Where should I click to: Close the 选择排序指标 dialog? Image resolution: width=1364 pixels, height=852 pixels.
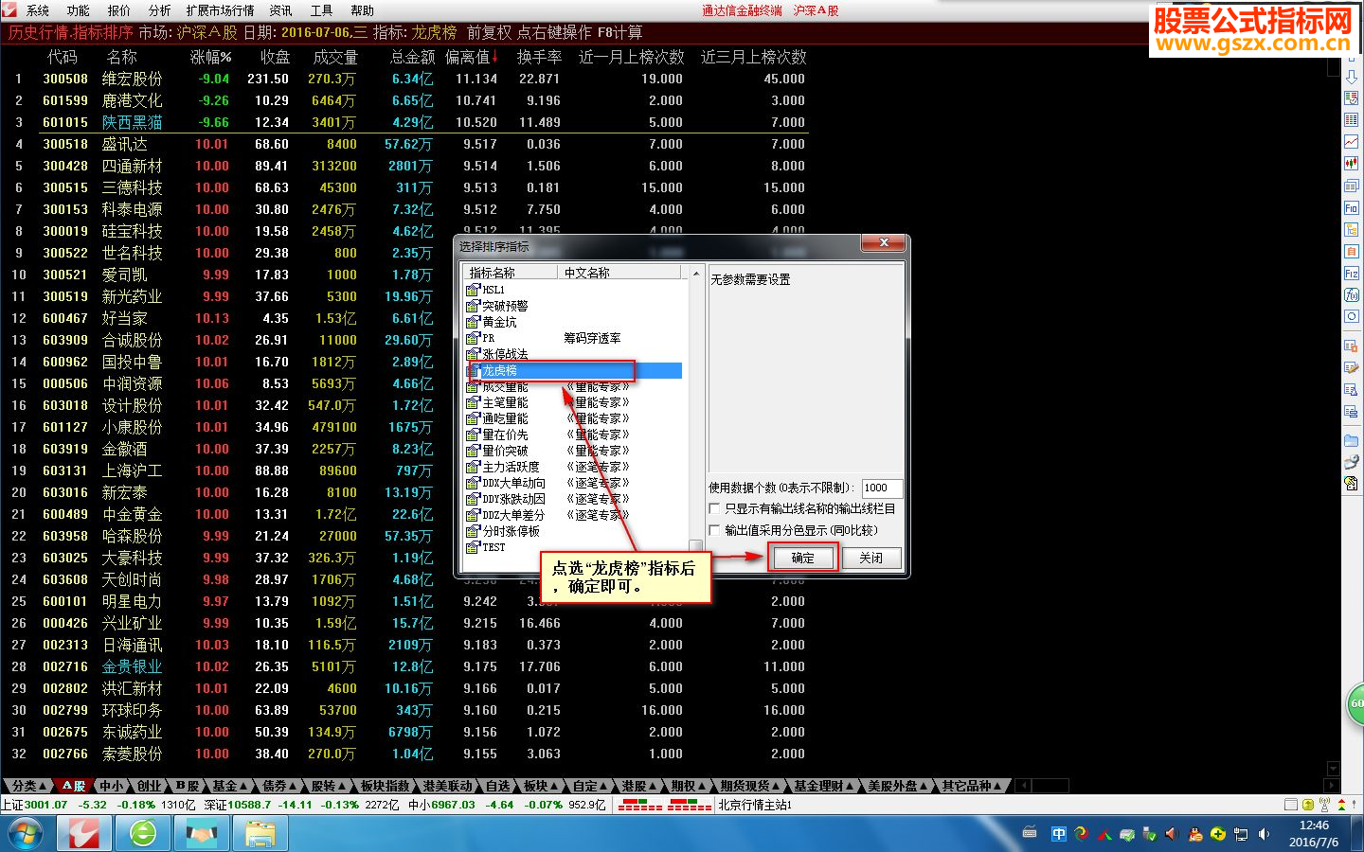click(x=883, y=243)
